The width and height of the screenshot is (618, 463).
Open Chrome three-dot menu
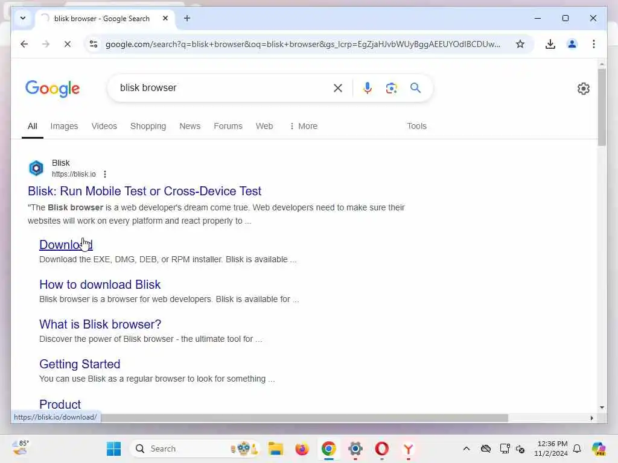[x=594, y=44]
